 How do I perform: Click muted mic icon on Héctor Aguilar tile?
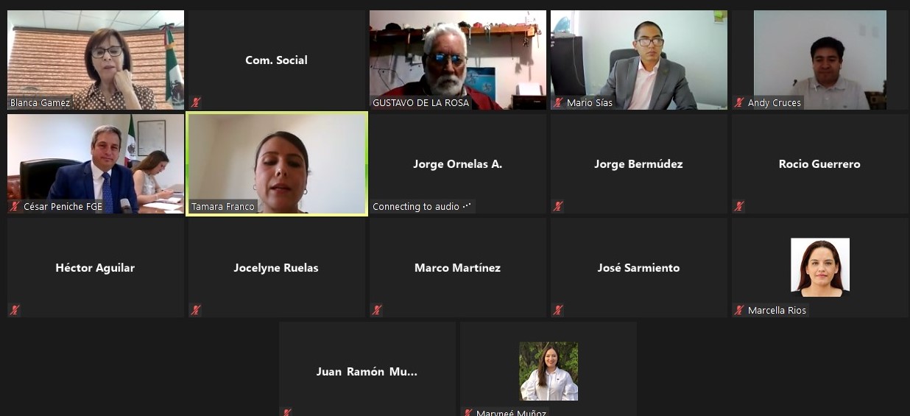15,310
